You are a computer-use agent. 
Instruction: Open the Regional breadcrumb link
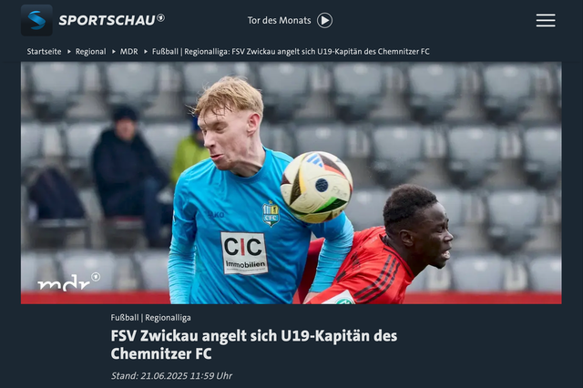tap(91, 52)
